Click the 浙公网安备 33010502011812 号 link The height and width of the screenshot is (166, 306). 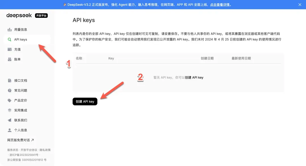[27, 160]
